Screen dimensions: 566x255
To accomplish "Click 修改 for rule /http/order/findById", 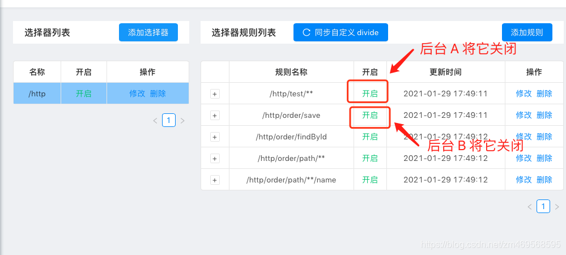I will click(x=524, y=137).
